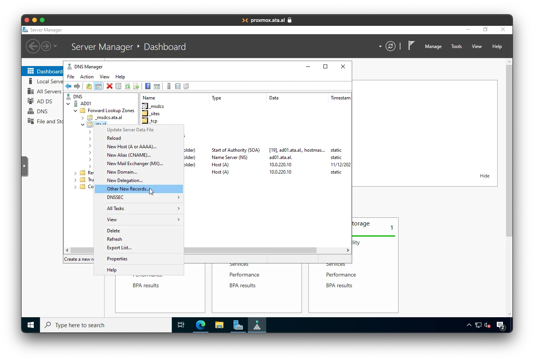
Task: Open the dropdown arrow beside Server Manager refresh
Action: coord(380,46)
